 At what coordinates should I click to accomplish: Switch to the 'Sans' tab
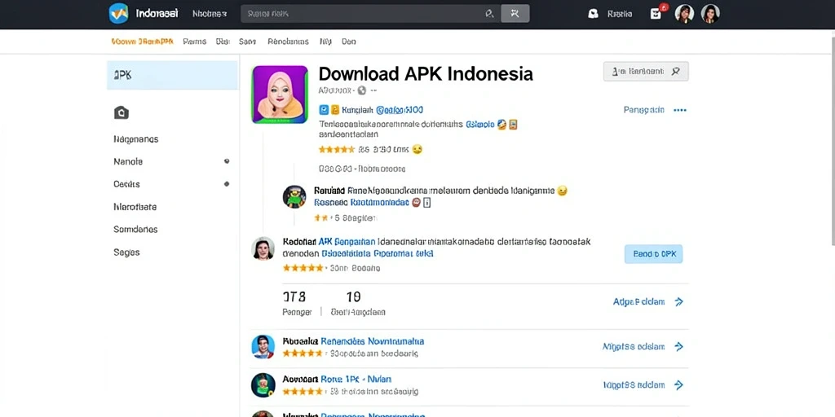tap(248, 42)
